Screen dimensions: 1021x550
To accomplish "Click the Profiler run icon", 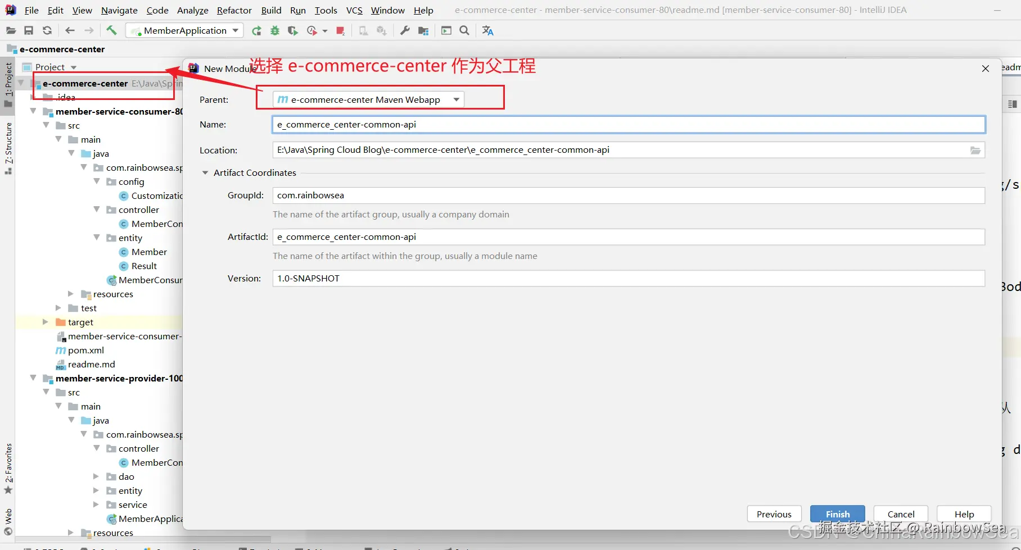I will (x=312, y=31).
